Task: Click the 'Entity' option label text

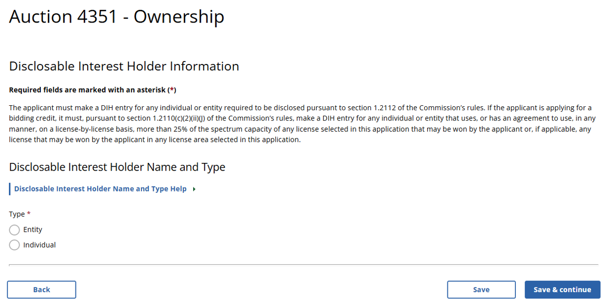Action: tap(33, 230)
